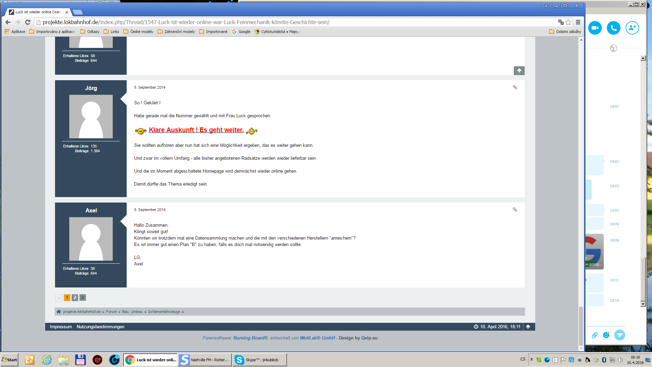Click the browser page vertical scrollbar thumb
The width and height of the screenshot is (652, 367).
[x=581, y=326]
